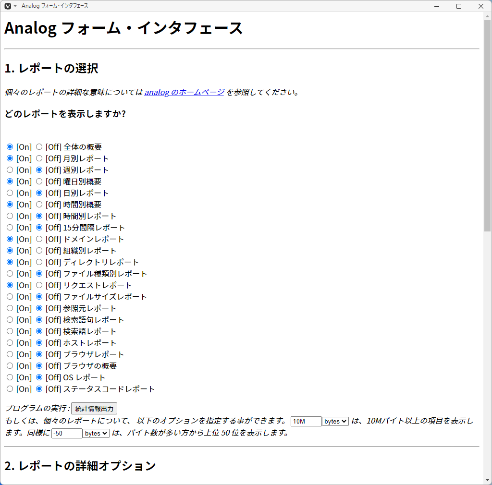Select Off for ディレクトリレポート
This screenshot has width=492, height=485.
[x=39, y=262]
